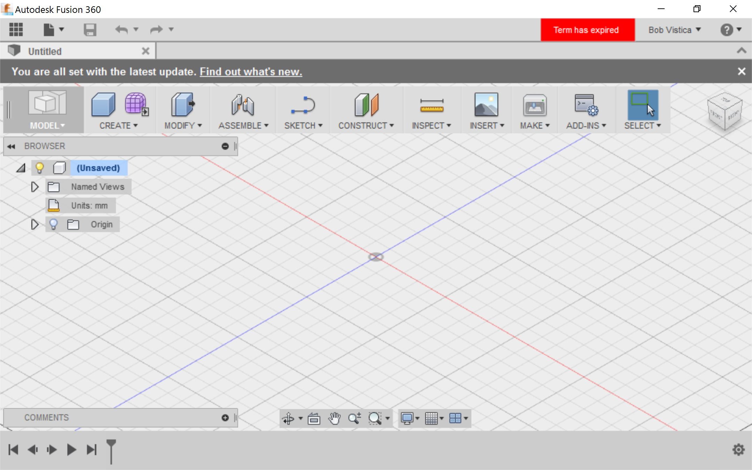Click the 3D Print Make icon
752x470 pixels.
click(x=534, y=105)
